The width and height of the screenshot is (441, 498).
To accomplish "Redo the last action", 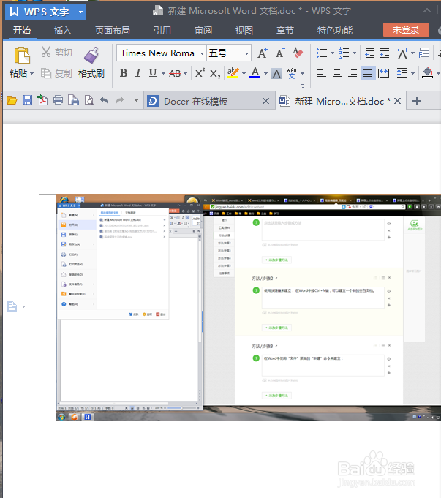I will (x=120, y=100).
